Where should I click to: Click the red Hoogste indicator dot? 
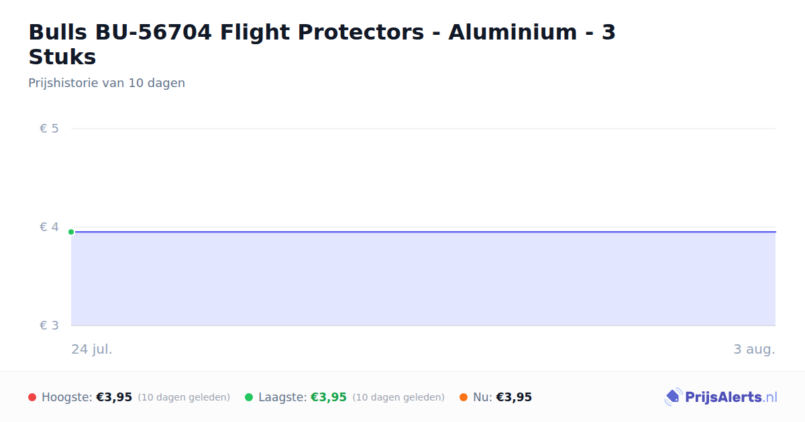[32, 397]
